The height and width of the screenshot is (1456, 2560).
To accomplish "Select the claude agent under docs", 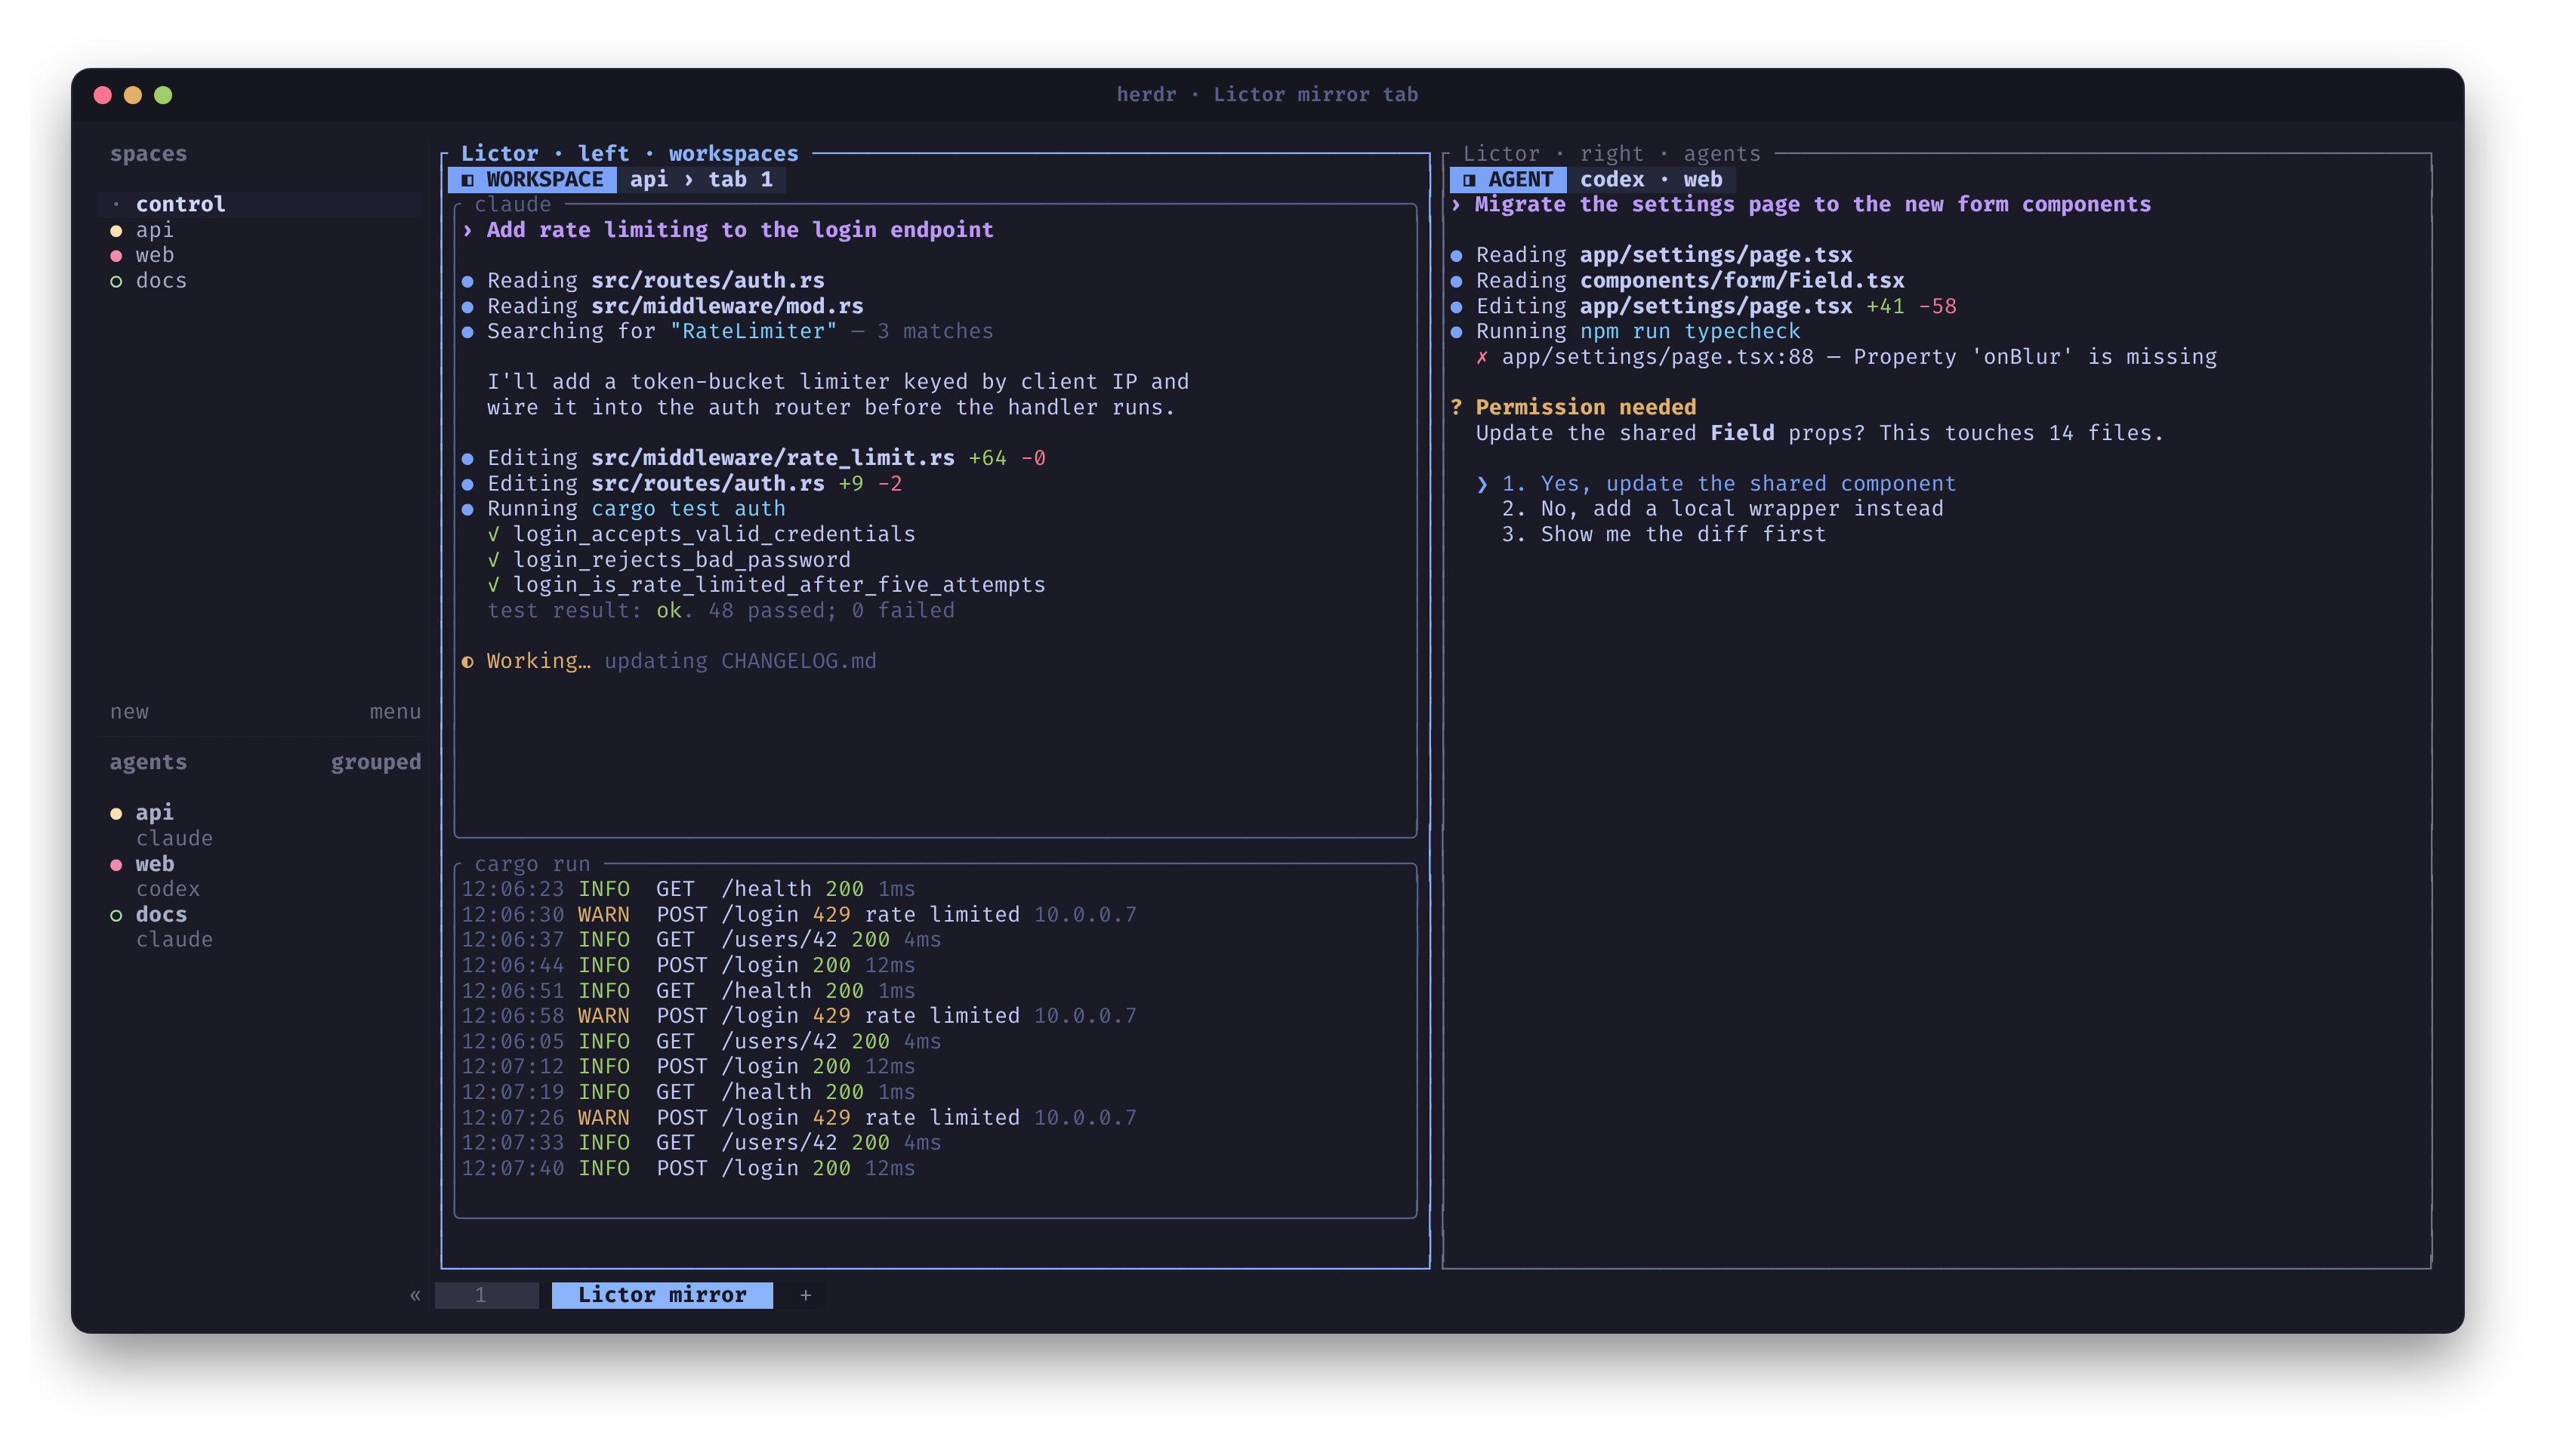I will (x=174, y=940).
